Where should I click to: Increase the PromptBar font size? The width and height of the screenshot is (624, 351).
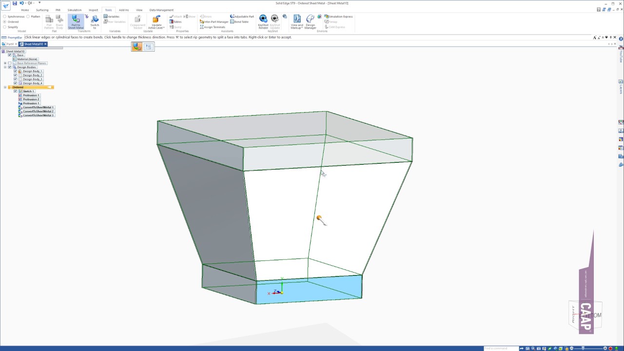[x=595, y=38]
